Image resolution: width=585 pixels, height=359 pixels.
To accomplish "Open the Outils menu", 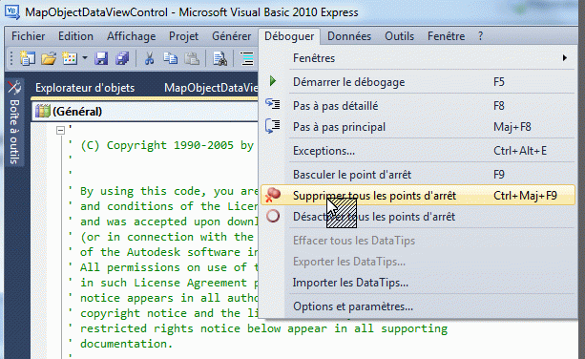I will point(399,36).
